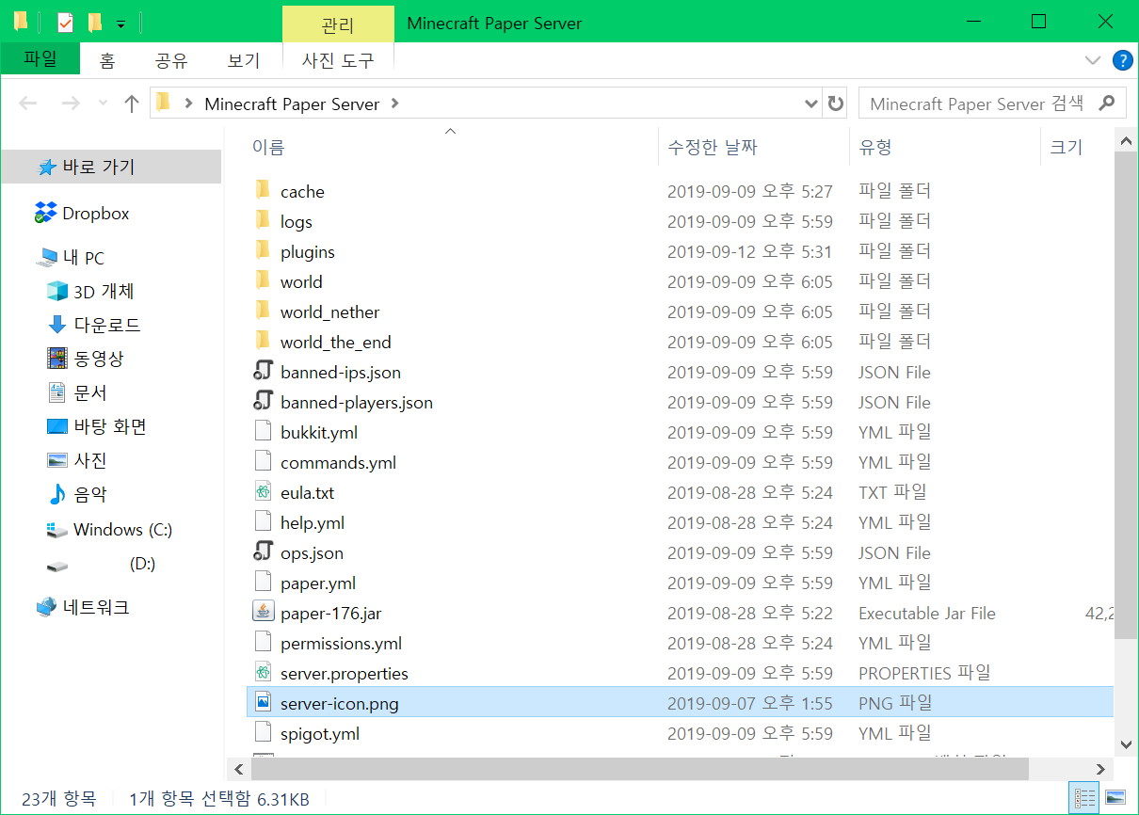Switch to the 보기 ribbon tab
1139x815 pixels.
click(x=243, y=61)
